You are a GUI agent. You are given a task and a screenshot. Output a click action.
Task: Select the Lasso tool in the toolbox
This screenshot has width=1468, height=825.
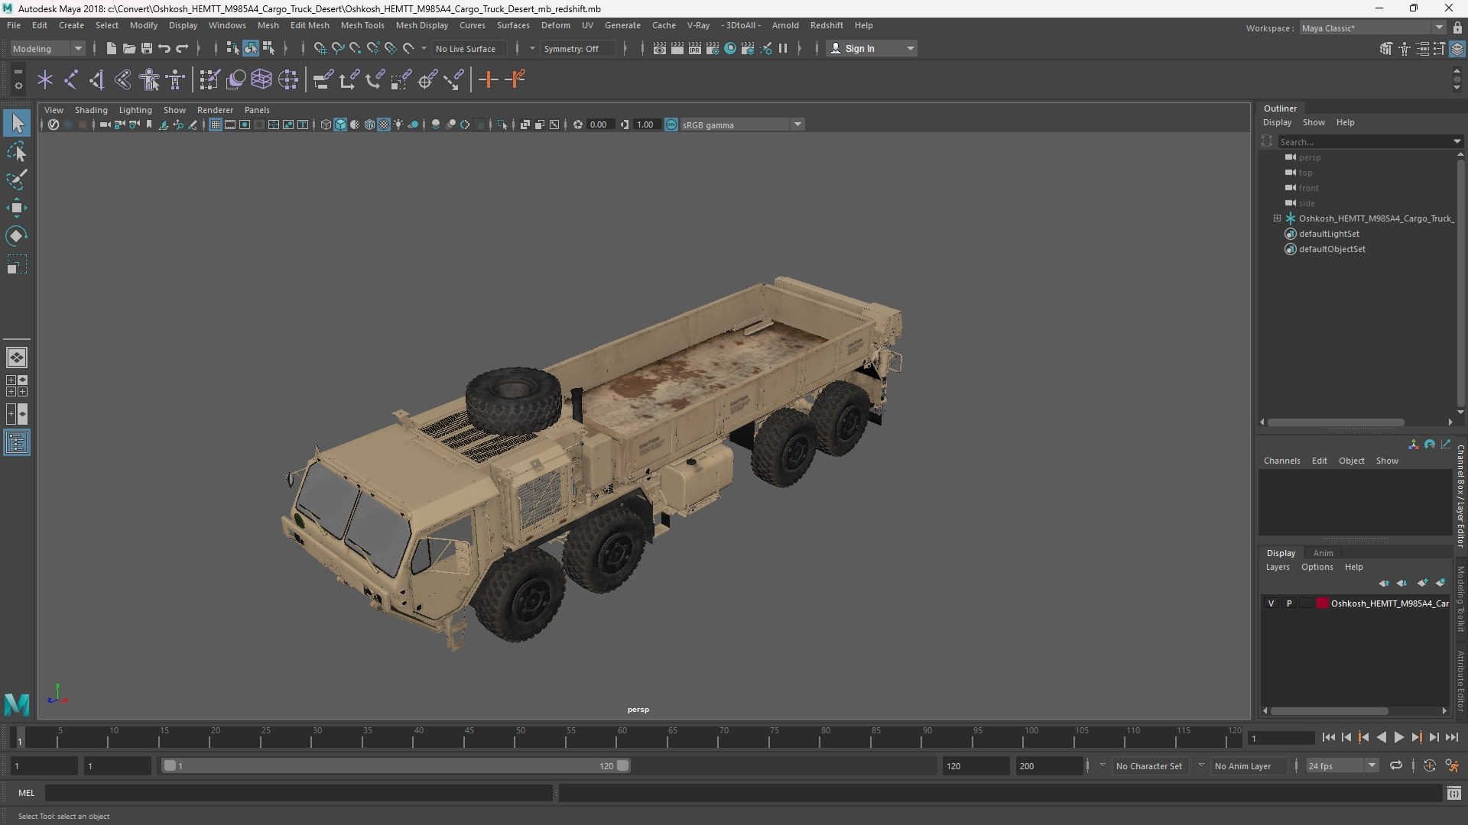(x=17, y=152)
